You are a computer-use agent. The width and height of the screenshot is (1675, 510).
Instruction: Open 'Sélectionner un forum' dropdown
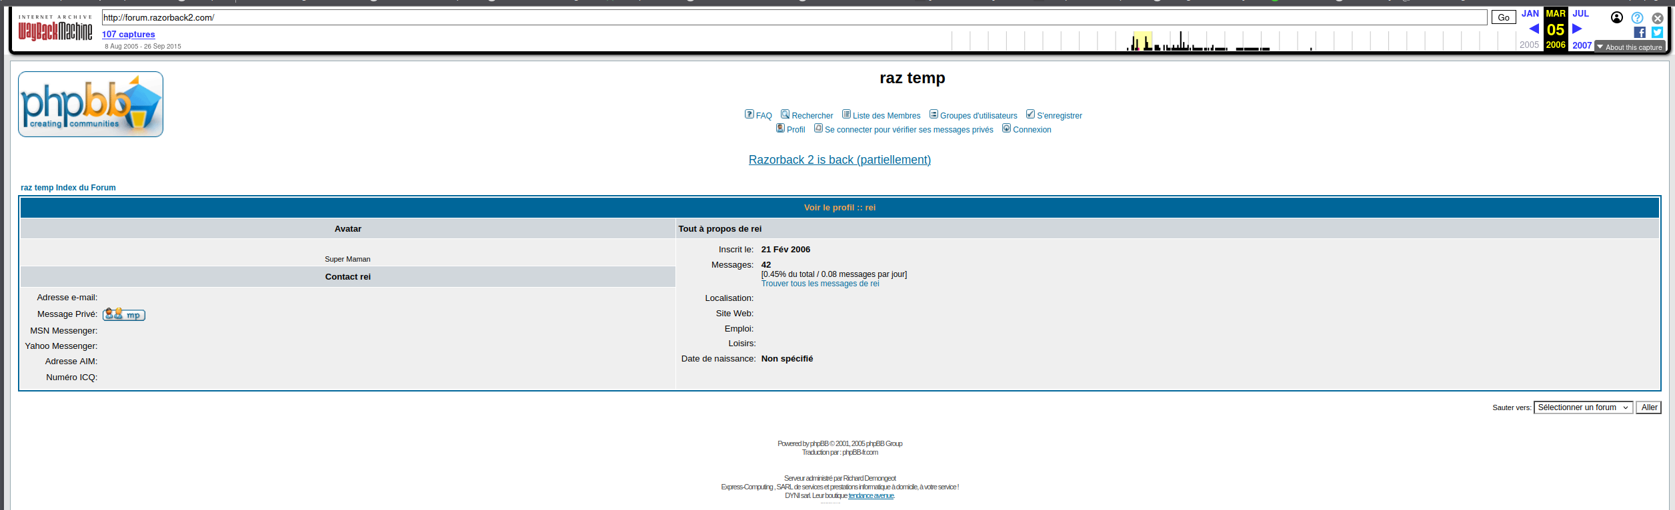1583,407
